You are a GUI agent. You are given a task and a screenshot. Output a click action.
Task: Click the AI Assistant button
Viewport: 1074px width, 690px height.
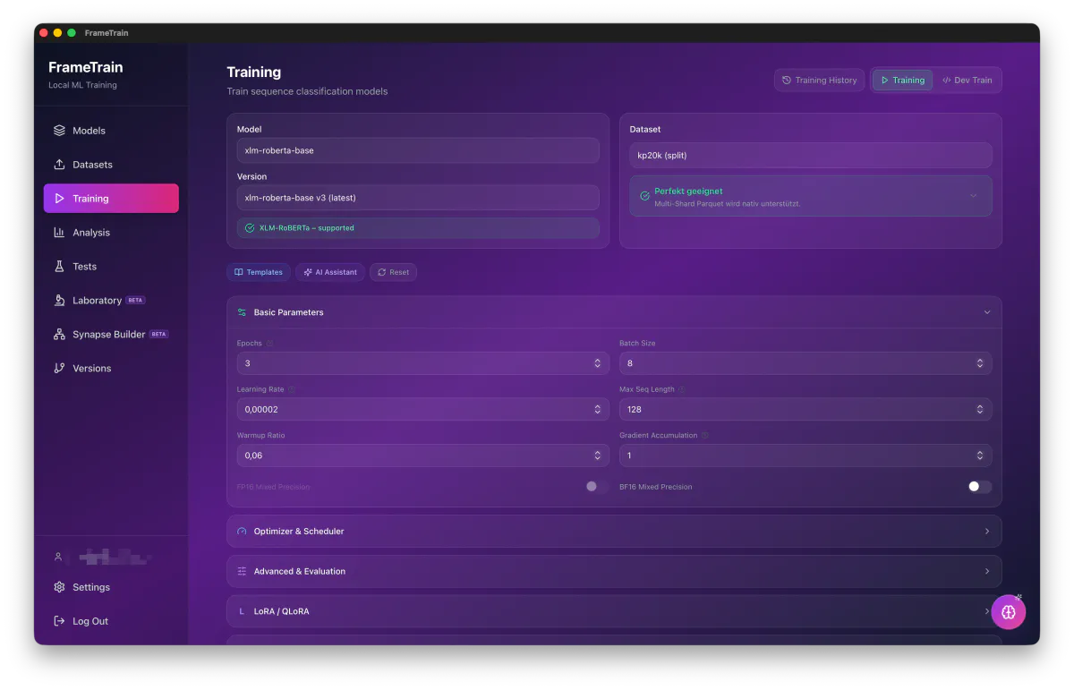tap(330, 272)
